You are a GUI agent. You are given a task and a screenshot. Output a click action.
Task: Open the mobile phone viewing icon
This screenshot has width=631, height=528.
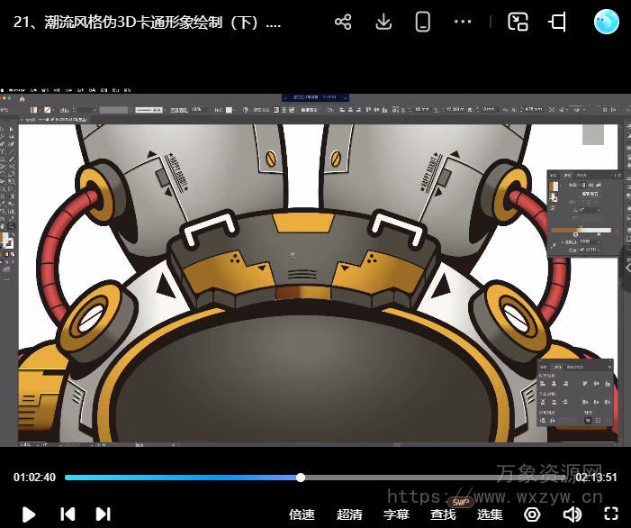click(x=423, y=23)
